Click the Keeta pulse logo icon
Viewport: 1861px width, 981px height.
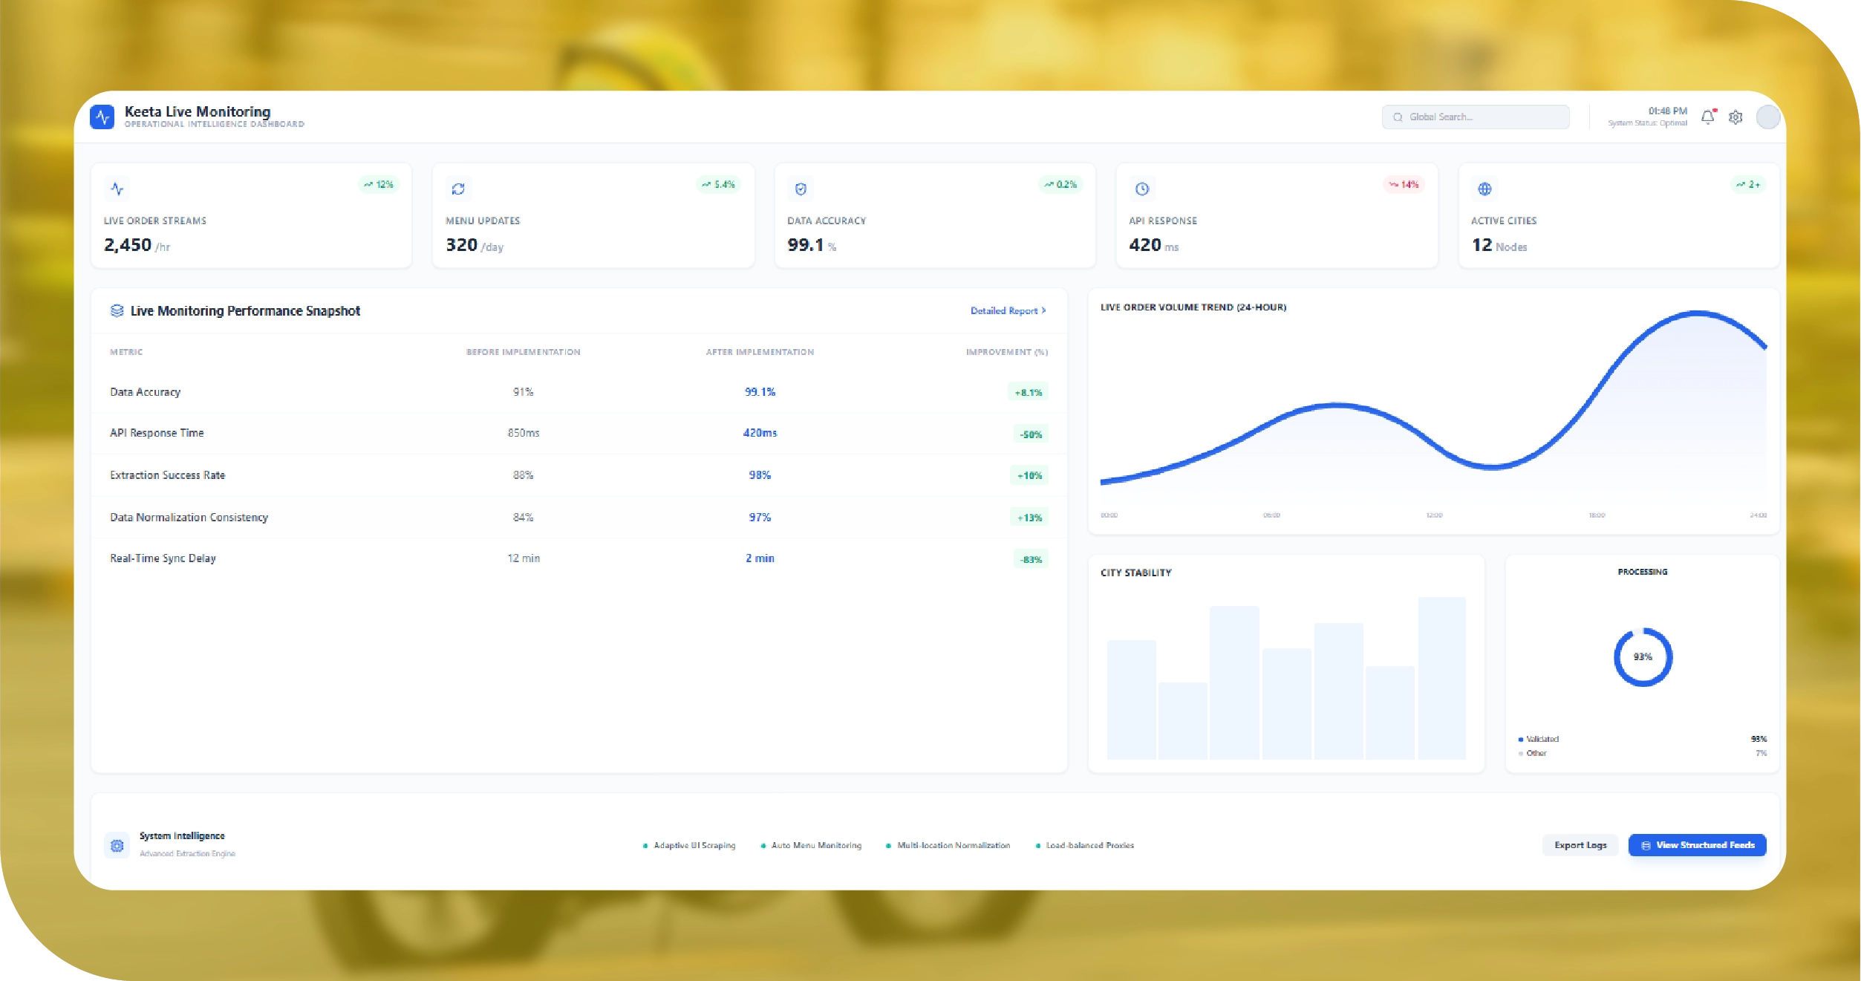(x=102, y=117)
